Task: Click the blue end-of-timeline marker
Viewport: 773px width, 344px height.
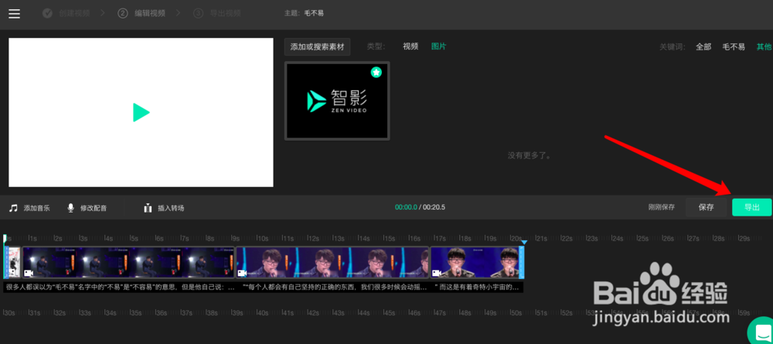Action: coord(525,242)
